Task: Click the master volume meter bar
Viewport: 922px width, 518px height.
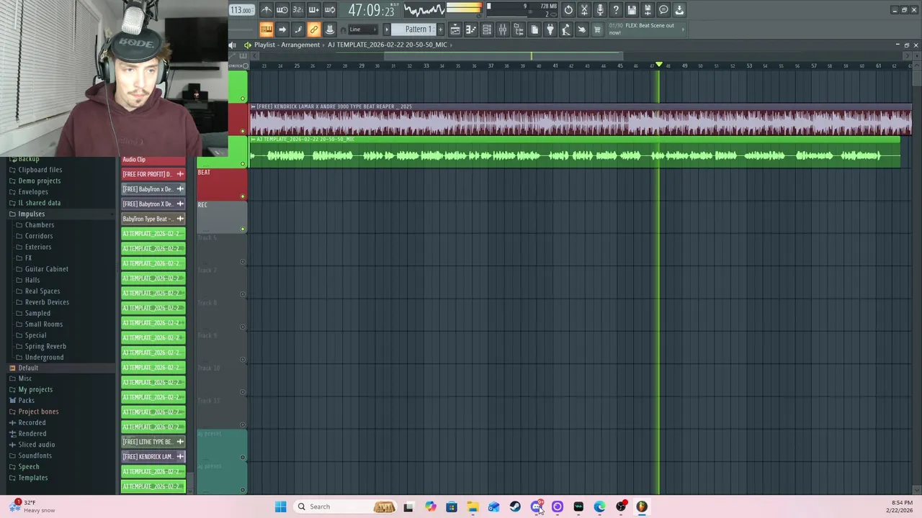Action: (464, 8)
